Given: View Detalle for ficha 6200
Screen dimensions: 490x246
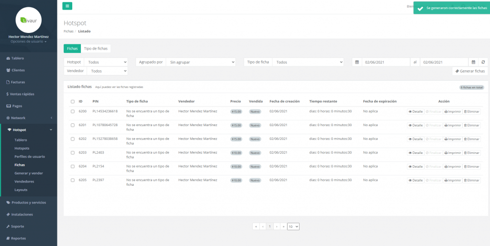Looking at the screenshot, I should pos(415,112).
